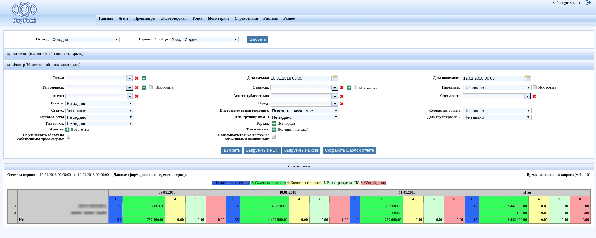The width and height of the screenshot is (596, 238).
Task: Open the Реклама menu
Action: 271,18
